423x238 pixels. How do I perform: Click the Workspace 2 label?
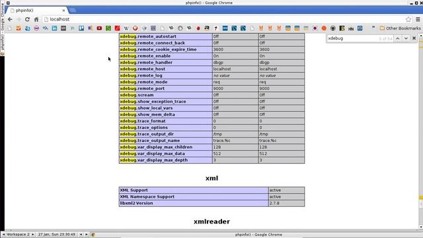coord(18,235)
